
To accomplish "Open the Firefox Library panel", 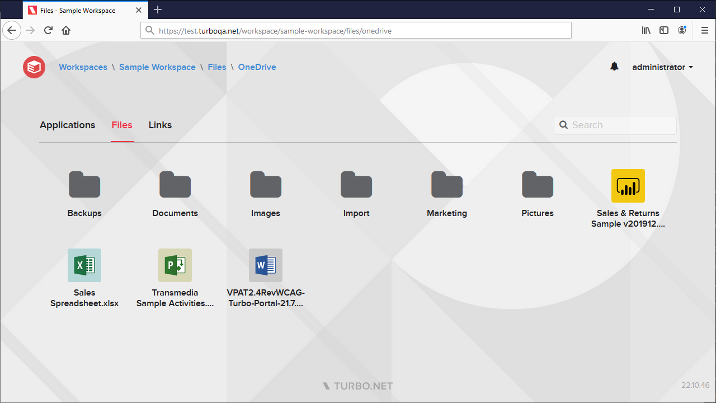I will [646, 30].
